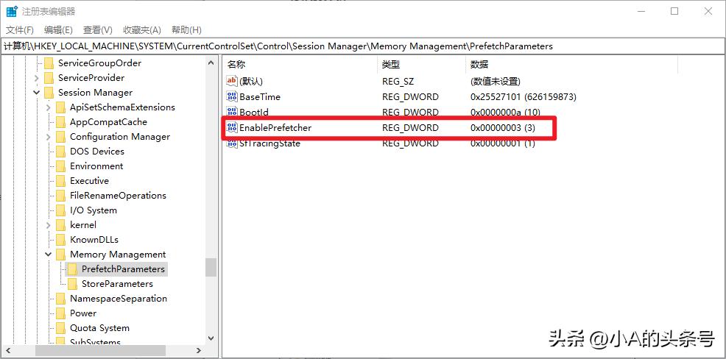Select the KnownDLLs tree item label

point(94,240)
